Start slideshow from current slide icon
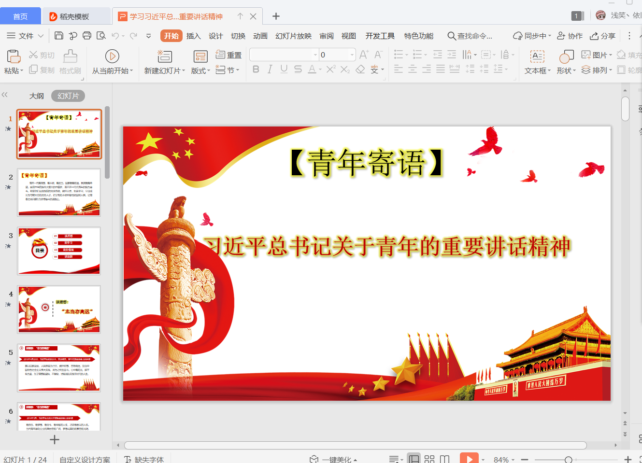 click(112, 56)
